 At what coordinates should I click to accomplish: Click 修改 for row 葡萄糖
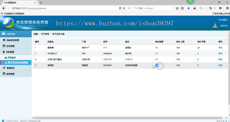click(221, 48)
